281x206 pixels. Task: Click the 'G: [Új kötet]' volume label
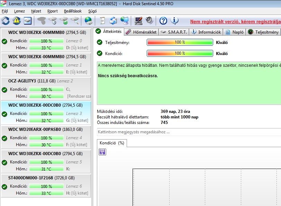pos(77,120)
